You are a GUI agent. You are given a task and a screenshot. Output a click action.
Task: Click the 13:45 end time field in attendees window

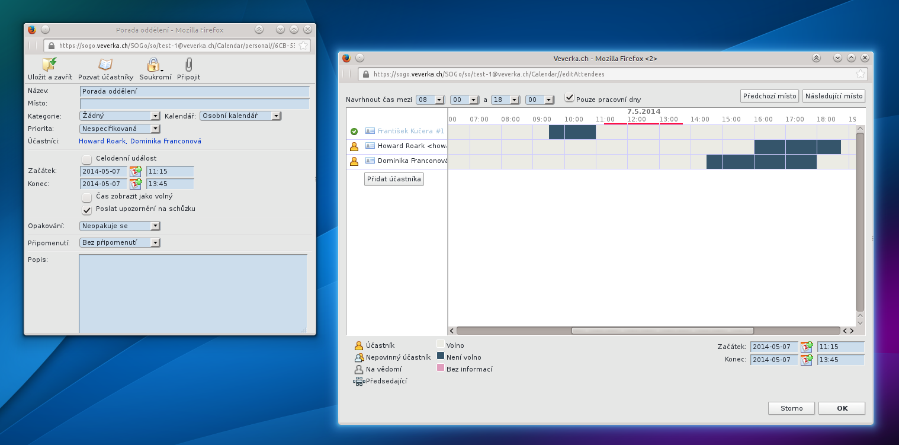click(x=841, y=360)
